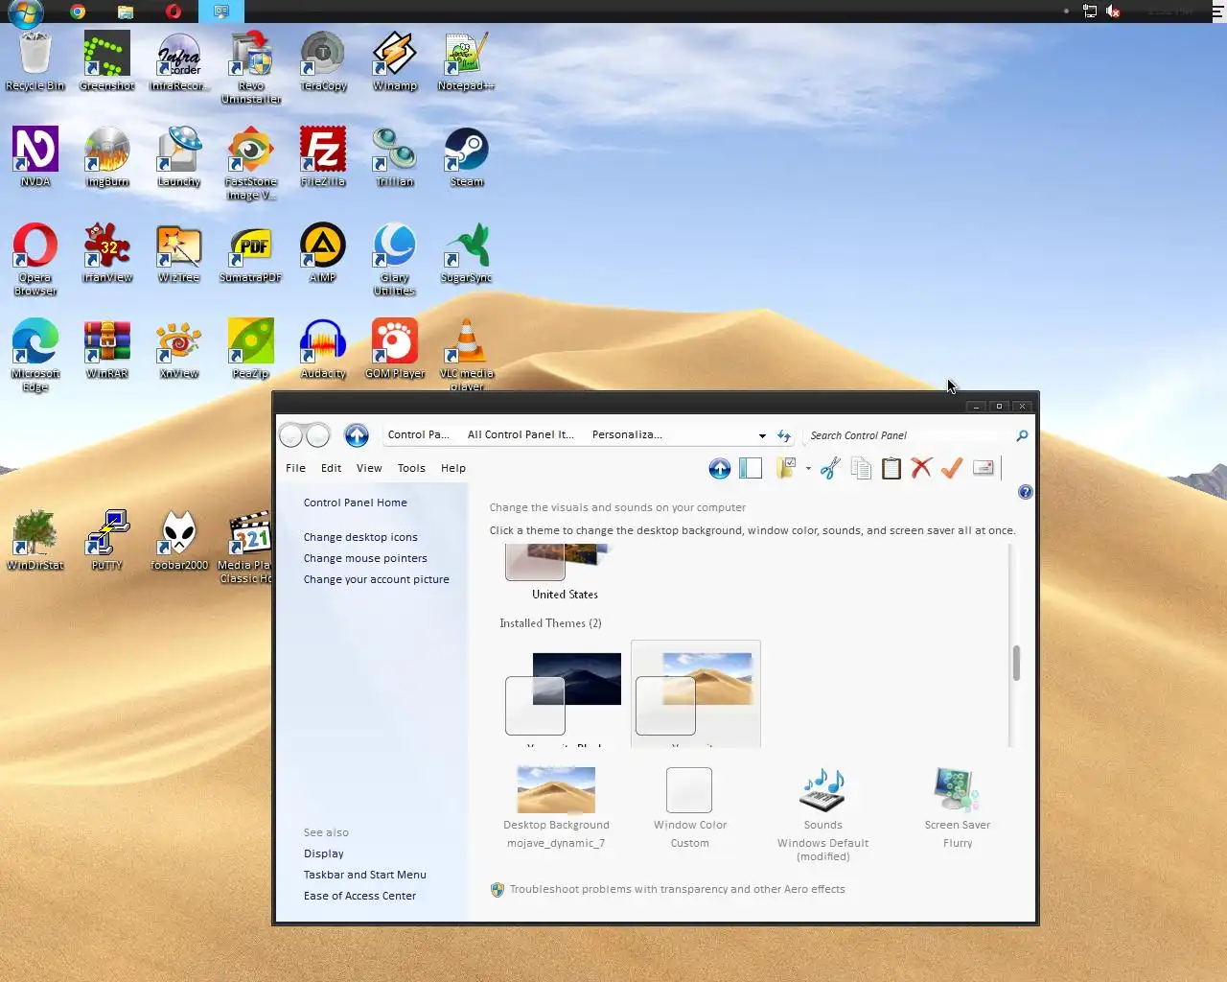Select the SumatraPDF desktop shortcut
Image resolution: width=1227 pixels, height=982 pixels.
[x=250, y=253]
